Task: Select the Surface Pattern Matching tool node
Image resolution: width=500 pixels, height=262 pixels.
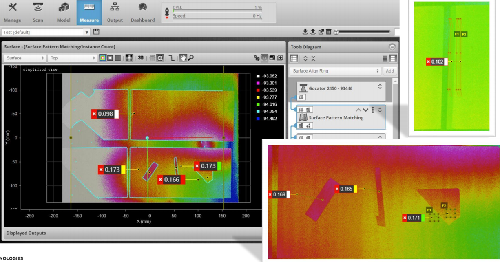Action: coord(336,118)
